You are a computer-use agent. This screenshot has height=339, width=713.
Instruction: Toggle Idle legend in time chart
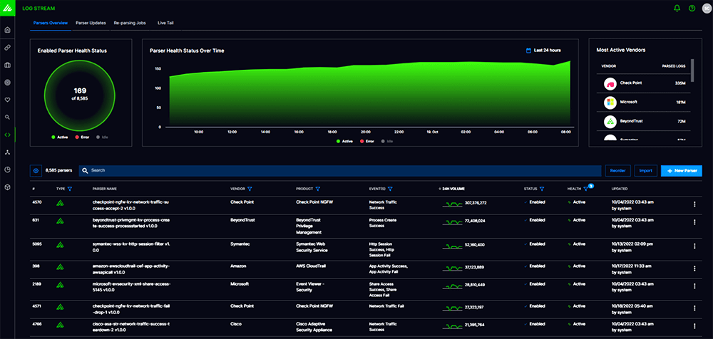tap(387, 141)
